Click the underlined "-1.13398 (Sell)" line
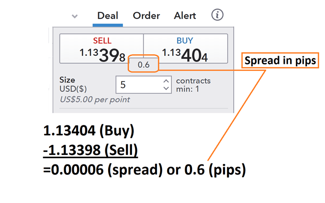This screenshot has height=203, width=325. point(90,151)
